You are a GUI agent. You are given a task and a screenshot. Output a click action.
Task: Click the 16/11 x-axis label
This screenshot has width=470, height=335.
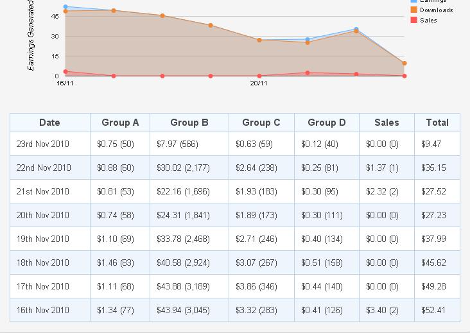coord(65,83)
